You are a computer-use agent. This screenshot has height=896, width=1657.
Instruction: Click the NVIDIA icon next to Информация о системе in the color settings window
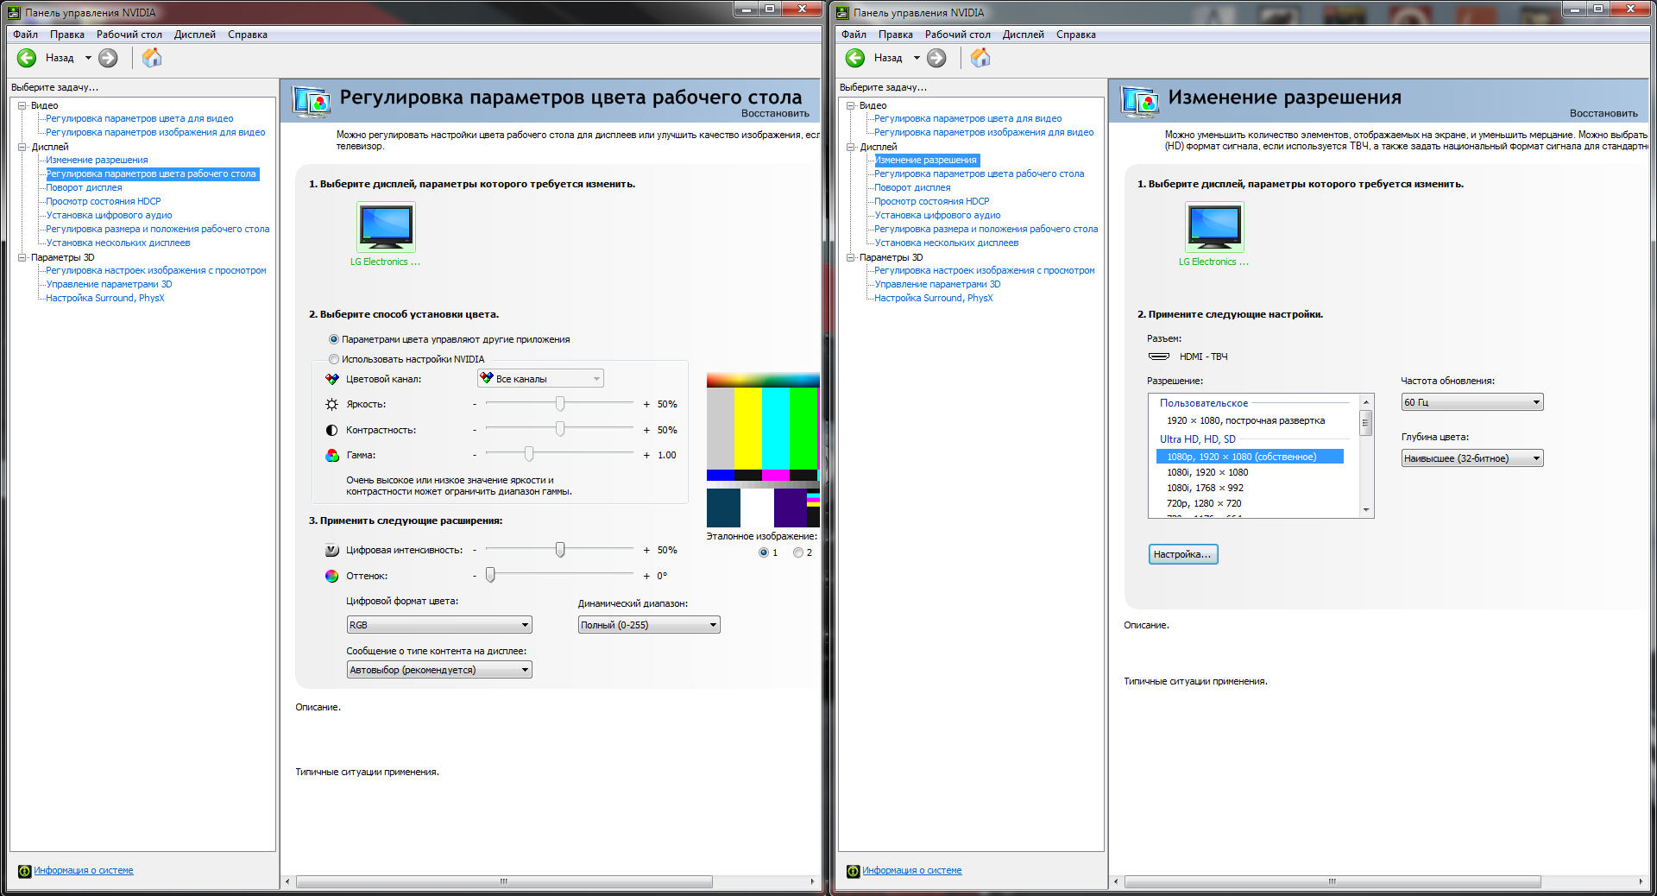coord(24,871)
